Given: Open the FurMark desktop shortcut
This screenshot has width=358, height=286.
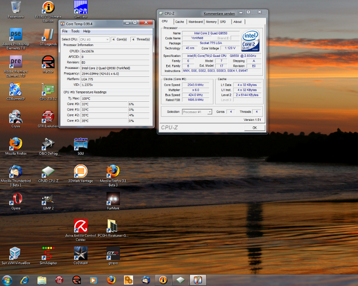Looking at the screenshot, I should [113, 198].
